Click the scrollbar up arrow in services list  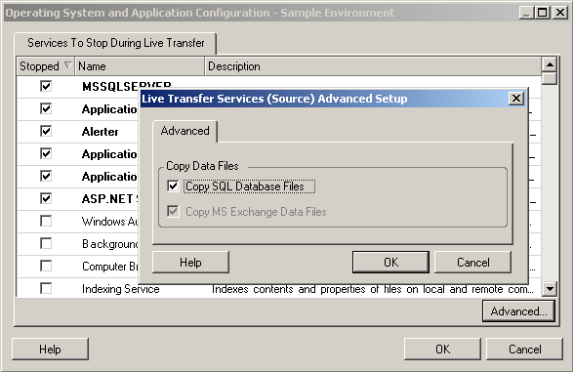point(550,64)
